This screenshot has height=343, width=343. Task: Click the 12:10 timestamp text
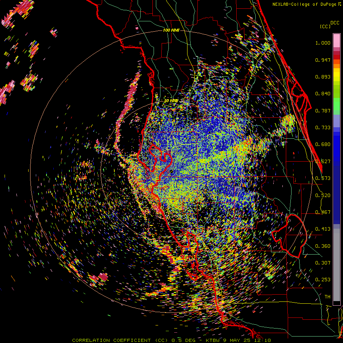(x=263, y=340)
